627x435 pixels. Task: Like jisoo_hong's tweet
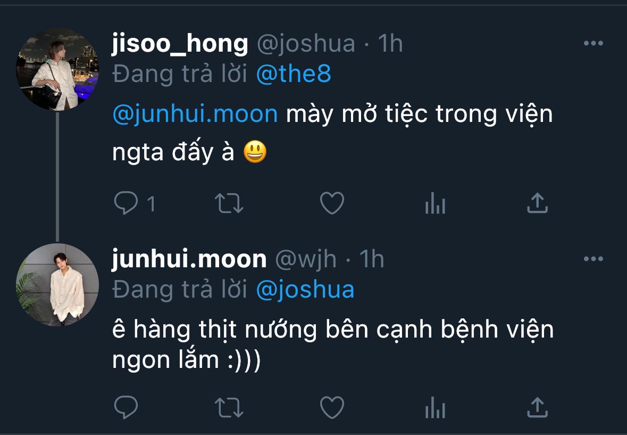(332, 203)
